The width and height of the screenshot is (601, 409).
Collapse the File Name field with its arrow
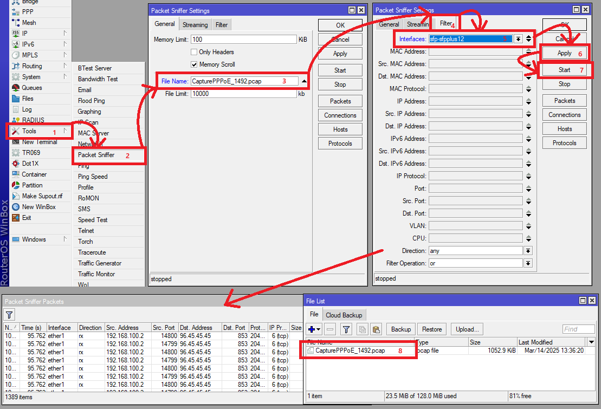click(x=304, y=81)
